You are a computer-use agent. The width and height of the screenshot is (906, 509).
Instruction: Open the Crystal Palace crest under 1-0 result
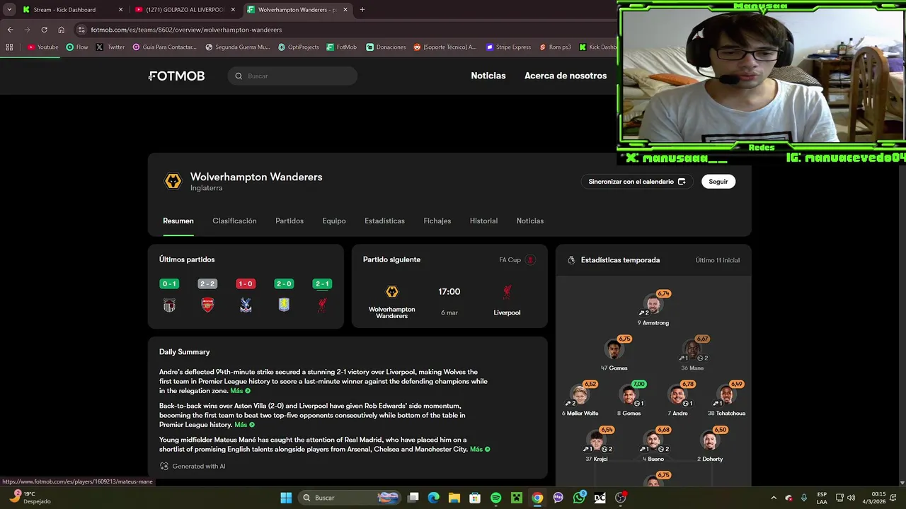pyautogui.click(x=246, y=305)
